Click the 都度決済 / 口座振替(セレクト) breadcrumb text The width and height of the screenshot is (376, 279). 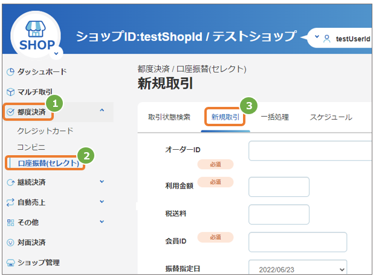pyautogui.click(x=192, y=69)
